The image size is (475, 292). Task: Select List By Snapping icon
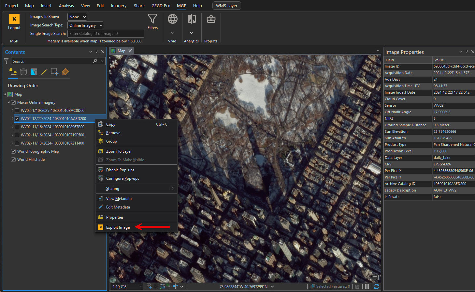click(x=55, y=72)
